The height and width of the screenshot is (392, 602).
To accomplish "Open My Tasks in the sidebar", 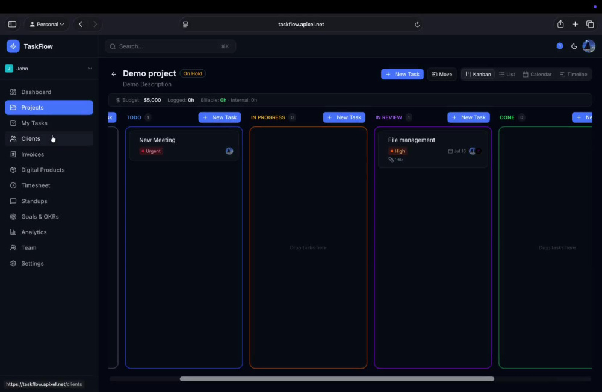I will tap(49, 123).
